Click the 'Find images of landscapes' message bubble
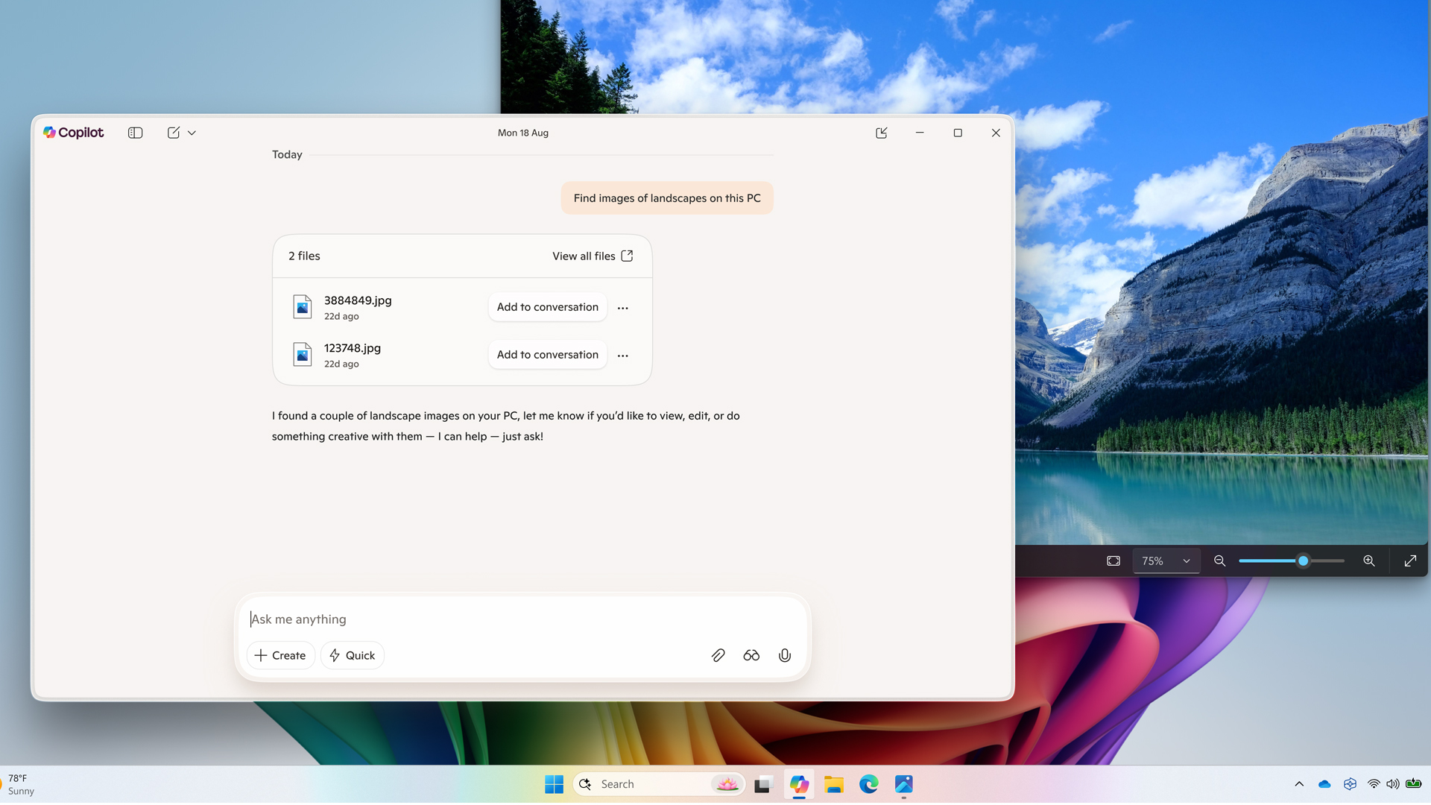1431x805 pixels. (x=667, y=198)
